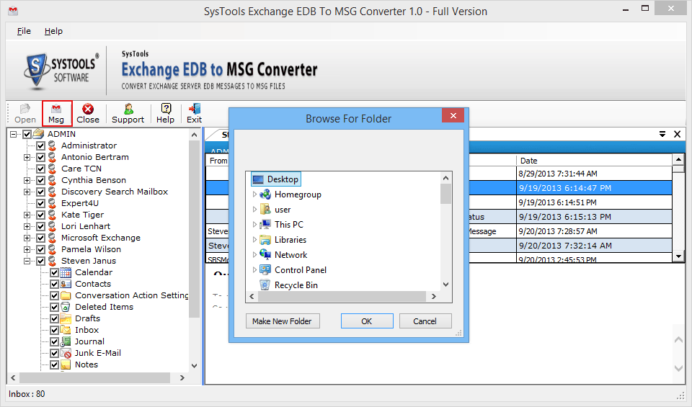Select the Calendar folder icon under Steven Janus
The height and width of the screenshot is (407, 692).
coord(66,272)
